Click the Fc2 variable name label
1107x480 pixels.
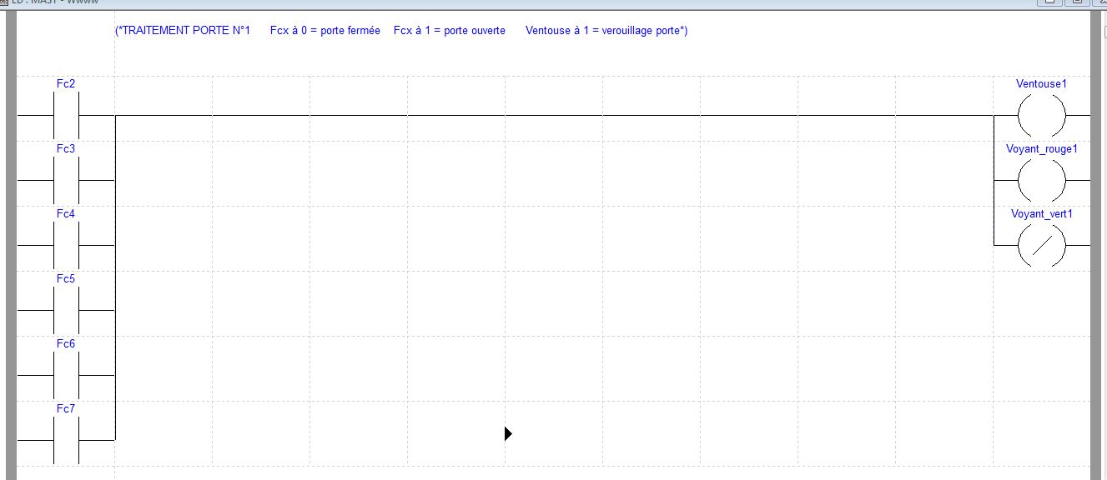(66, 84)
